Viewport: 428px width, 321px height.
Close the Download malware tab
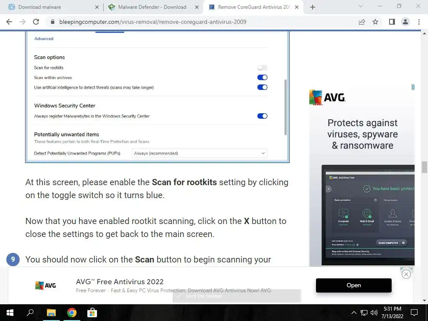point(97,7)
